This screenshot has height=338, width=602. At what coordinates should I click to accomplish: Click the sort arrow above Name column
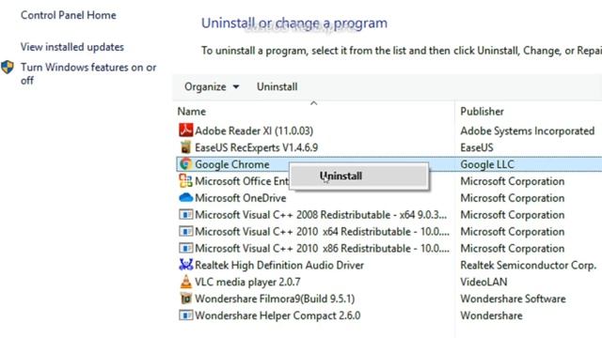coord(313,103)
